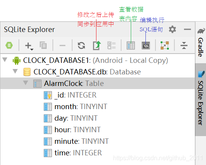Screen dimensions: 206x165
Task: Click the copy database toolbar icon
Action: coord(43,45)
